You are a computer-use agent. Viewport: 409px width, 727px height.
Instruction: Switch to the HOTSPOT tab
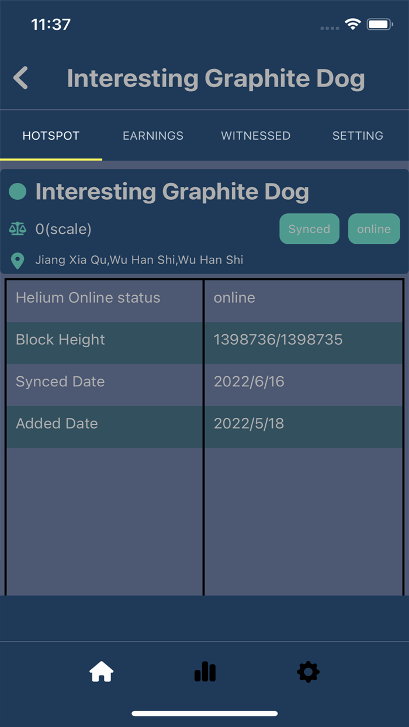pyautogui.click(x=51, y=136)
